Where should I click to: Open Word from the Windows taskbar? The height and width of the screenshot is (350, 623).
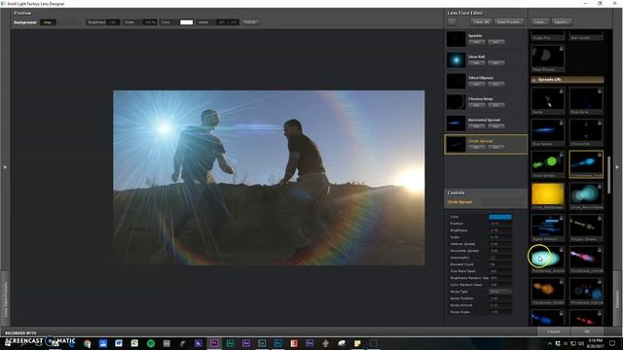click(x=119, y=343)
